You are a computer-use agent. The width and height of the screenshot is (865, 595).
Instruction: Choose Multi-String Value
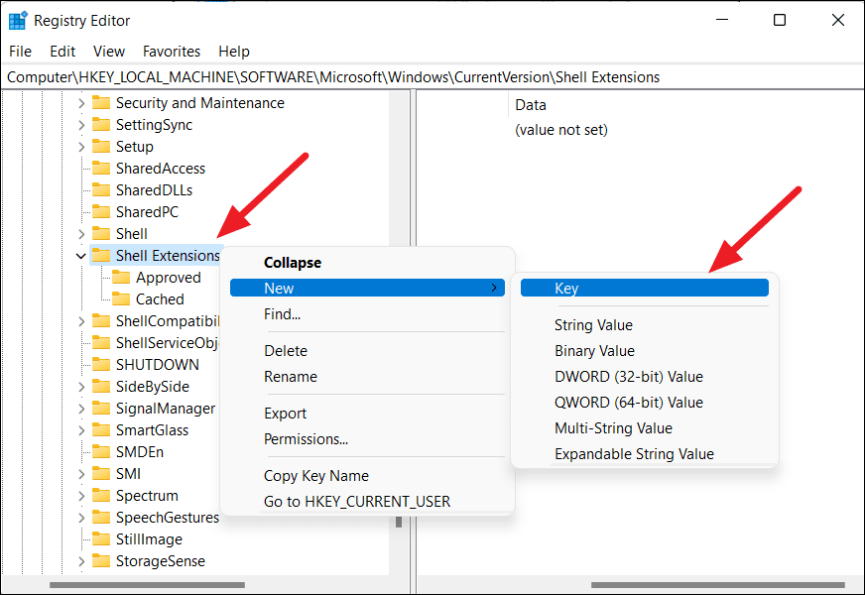(645, 428)
